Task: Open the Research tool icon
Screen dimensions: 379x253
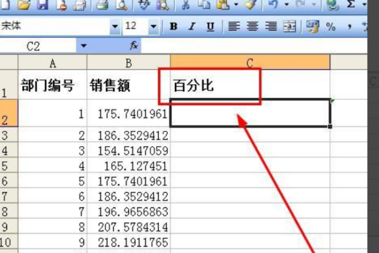Action: 162,4
